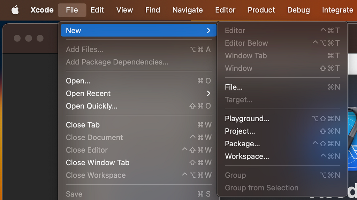Select Open… in File menu
Image resolution: width=357 pixels, height=200 pixels.
point(78,81)
